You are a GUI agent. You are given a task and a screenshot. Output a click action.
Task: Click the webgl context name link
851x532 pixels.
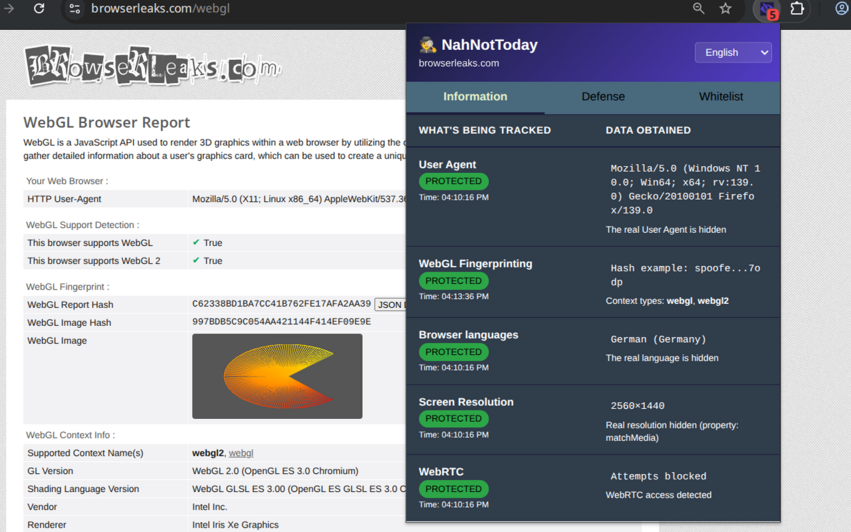click(x=241, y=454)
